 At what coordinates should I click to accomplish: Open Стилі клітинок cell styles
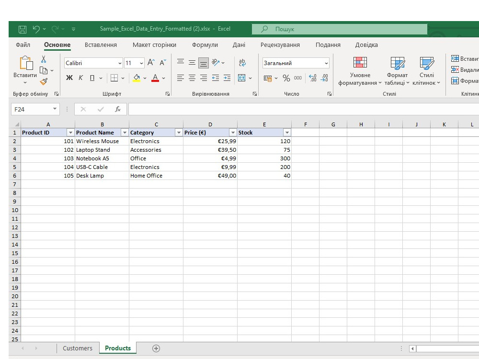point(426,71)
